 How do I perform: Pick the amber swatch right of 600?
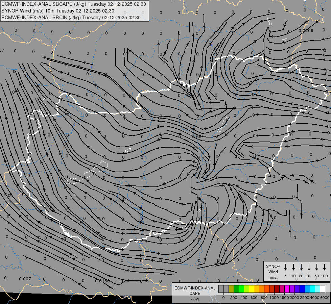(x=257, y=289)
